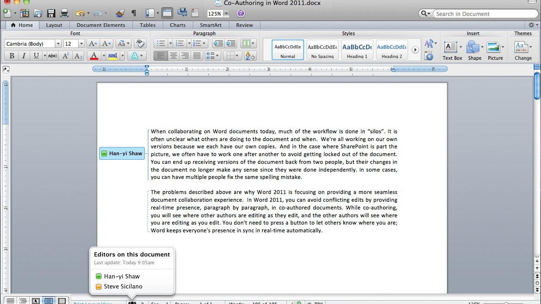Switch to the Tables tab

148,25
